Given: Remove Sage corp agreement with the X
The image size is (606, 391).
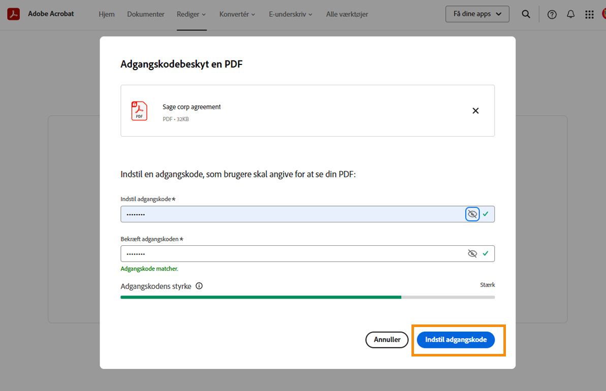Looking at the screenshot, I should [x=475, y=110].
